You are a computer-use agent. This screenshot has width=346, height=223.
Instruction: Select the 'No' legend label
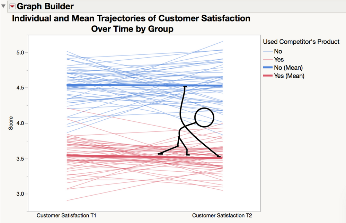[278, 51]
